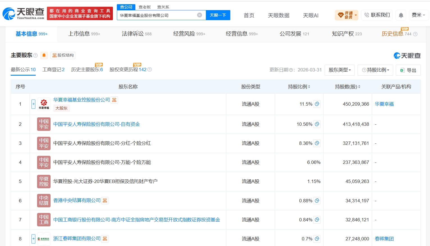Expand row 1 华夏幸福基业控股 shareholder
The image size is (430, 246).
click(33, 104)
